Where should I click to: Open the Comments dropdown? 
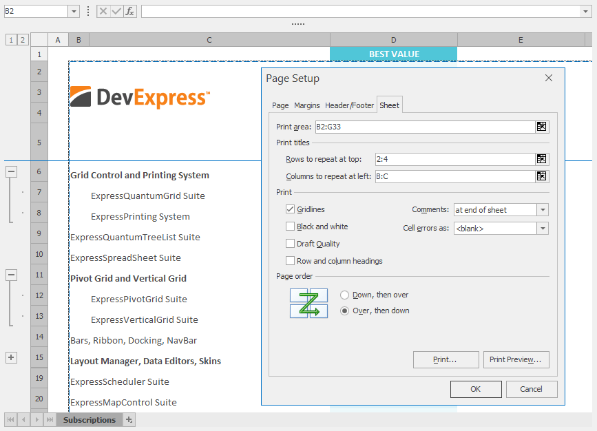(x=543, y=210)
